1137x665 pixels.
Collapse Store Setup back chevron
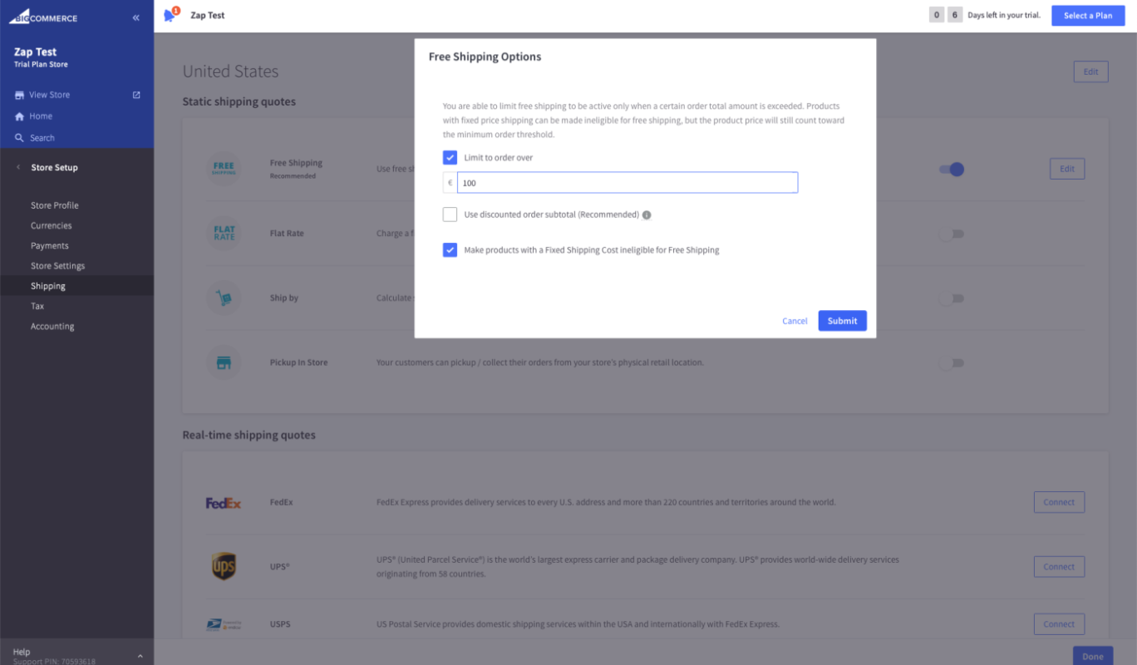click(18, 167)
